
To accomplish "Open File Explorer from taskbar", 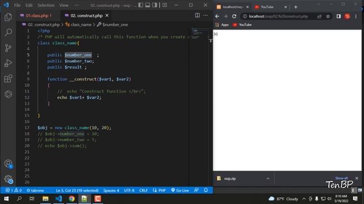I will pos(45,199).
